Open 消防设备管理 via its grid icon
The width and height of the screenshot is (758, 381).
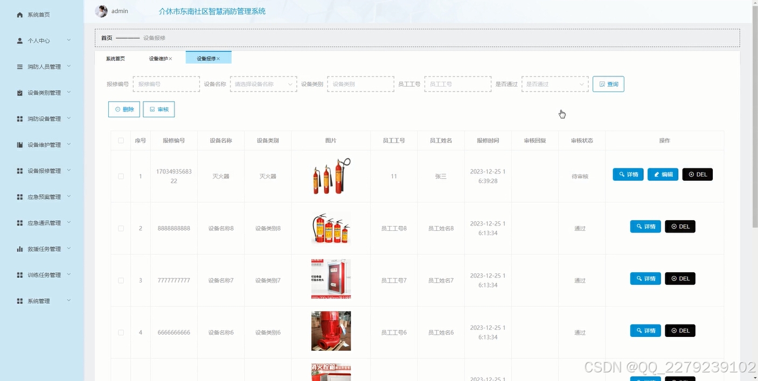[x=20, y=118]
